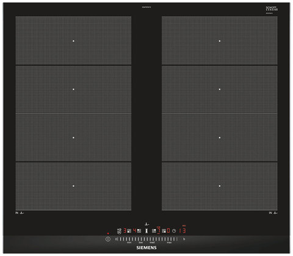Tap the central flexZone link icon
This screenshot has height=256, width=293.
[x=146, y=231]
